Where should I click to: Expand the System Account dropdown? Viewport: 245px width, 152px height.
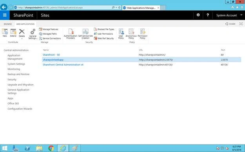241,15
